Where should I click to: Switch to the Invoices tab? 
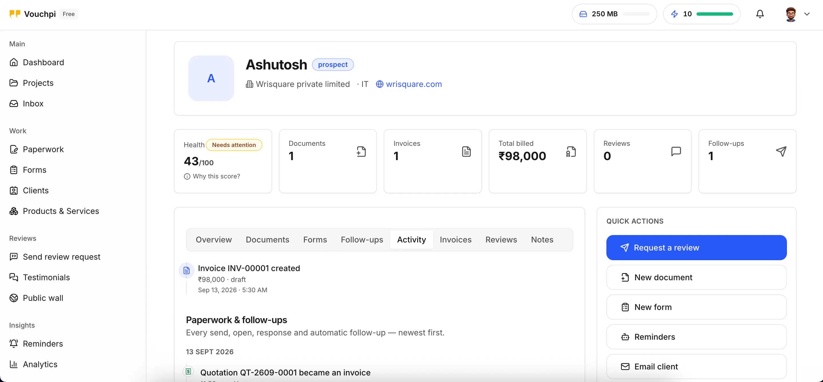(456, 240)
